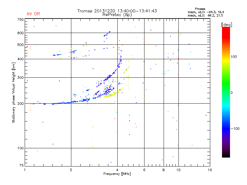Click the y-axis label '400'
This screenshot has width=247, height=185.
(x=20, y=59)
